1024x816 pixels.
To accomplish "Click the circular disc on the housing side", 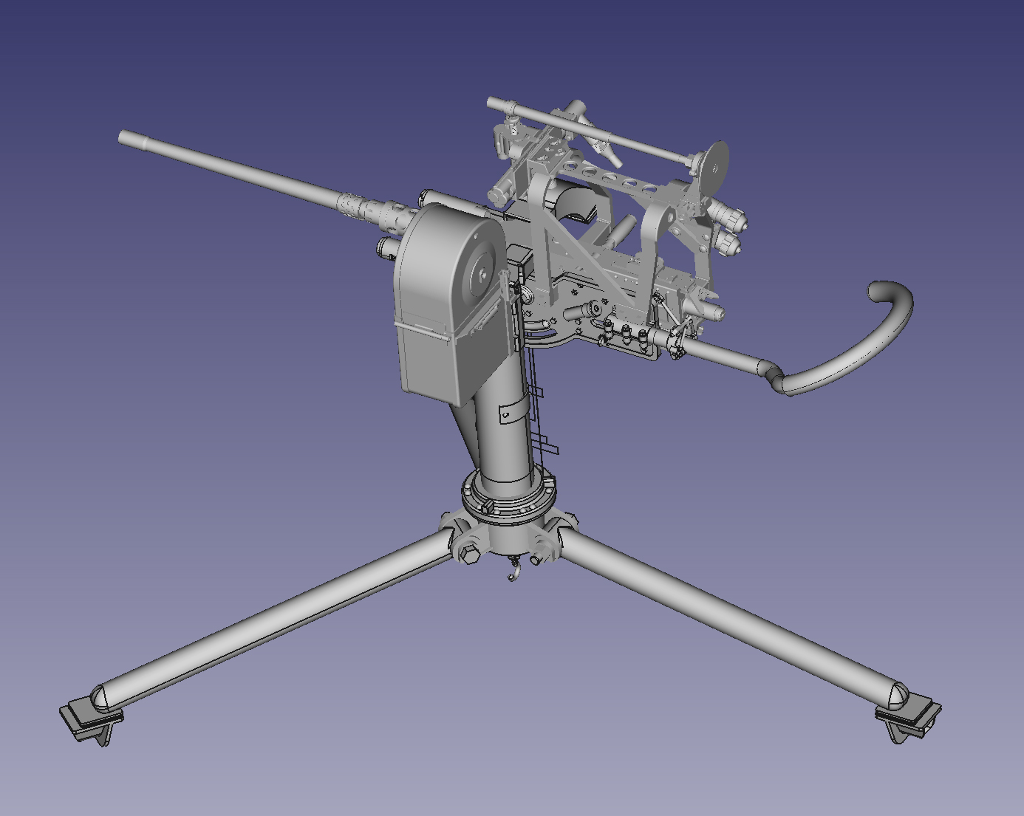I will click(482, 275).
